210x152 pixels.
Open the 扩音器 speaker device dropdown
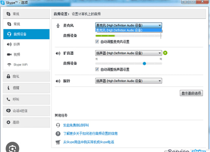128,53
